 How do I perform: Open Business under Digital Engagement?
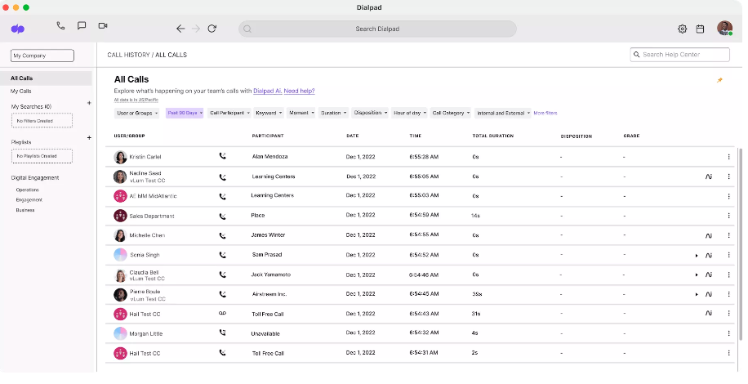(24, 210)
